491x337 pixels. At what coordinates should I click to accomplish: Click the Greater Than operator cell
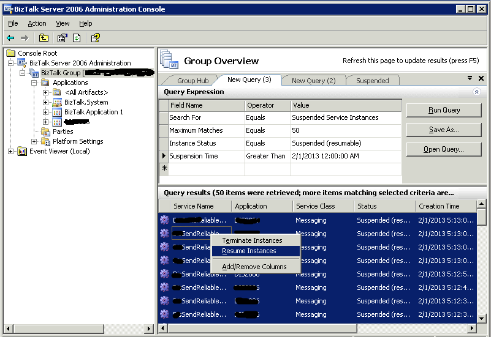click(268, 156)
